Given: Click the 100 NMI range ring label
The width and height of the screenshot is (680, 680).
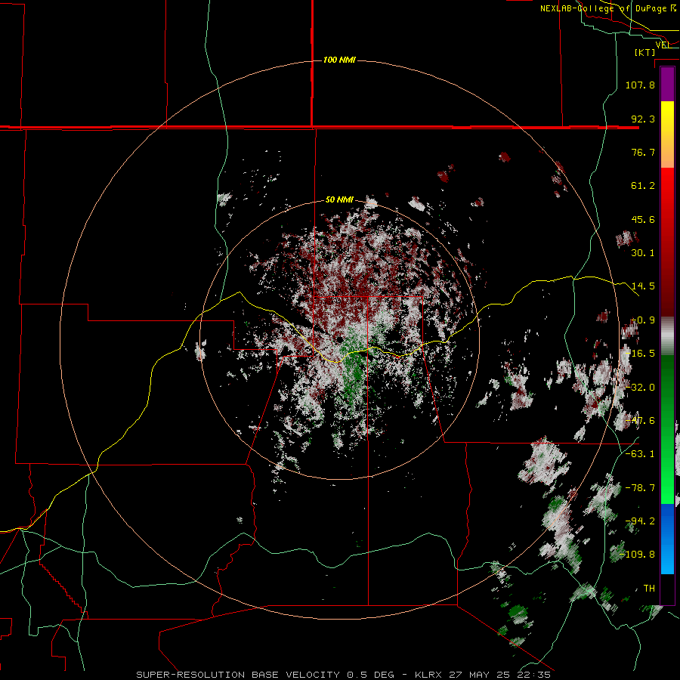Looking at the screenshot, I should (x=339, y=60).
